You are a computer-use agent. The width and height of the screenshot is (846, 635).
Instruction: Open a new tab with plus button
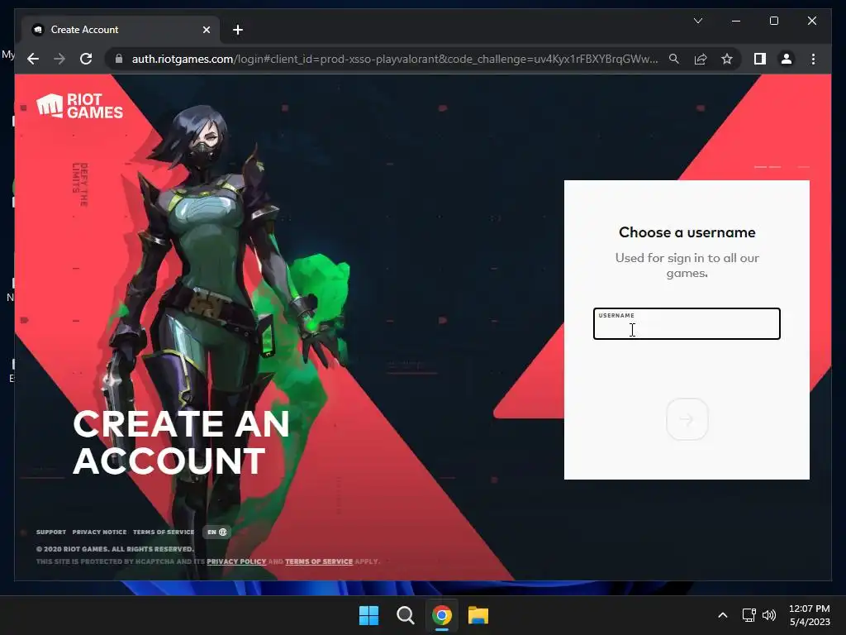237,30
